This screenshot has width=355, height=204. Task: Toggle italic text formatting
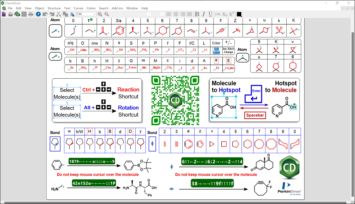click(x=204, y=14)
